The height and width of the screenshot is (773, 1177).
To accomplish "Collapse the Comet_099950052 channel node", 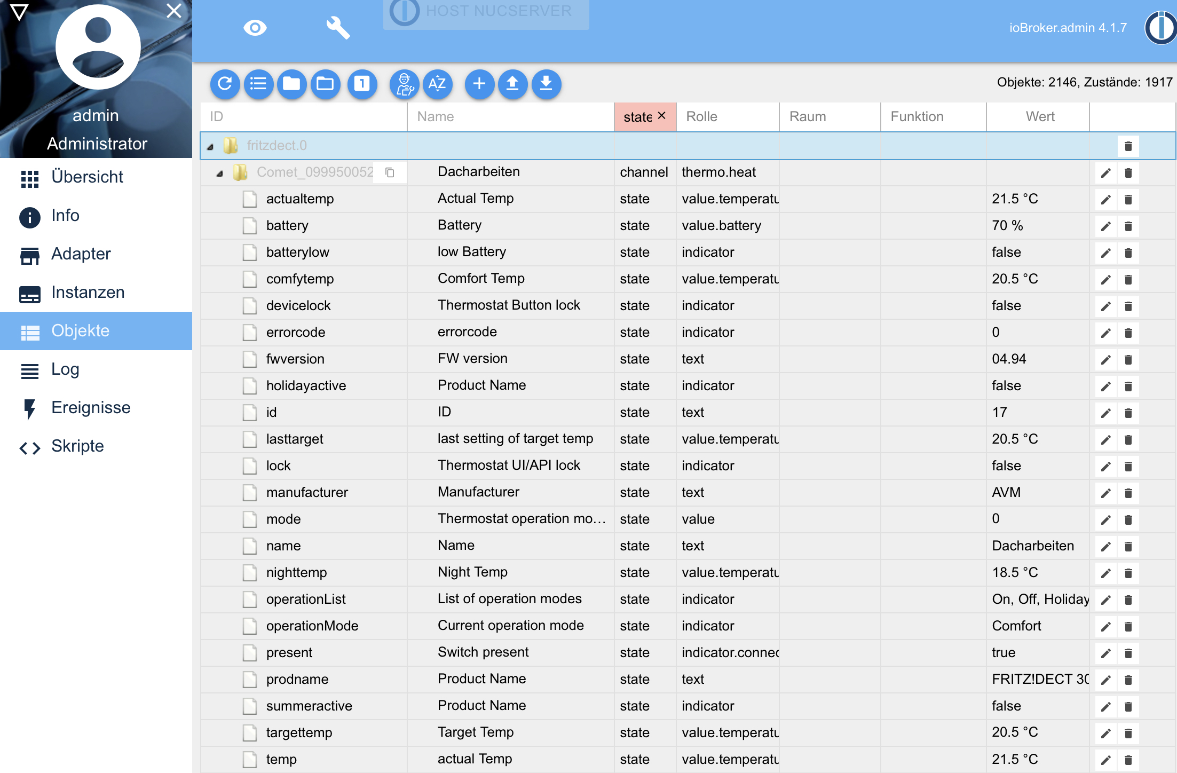I will [x=220, y=173].
